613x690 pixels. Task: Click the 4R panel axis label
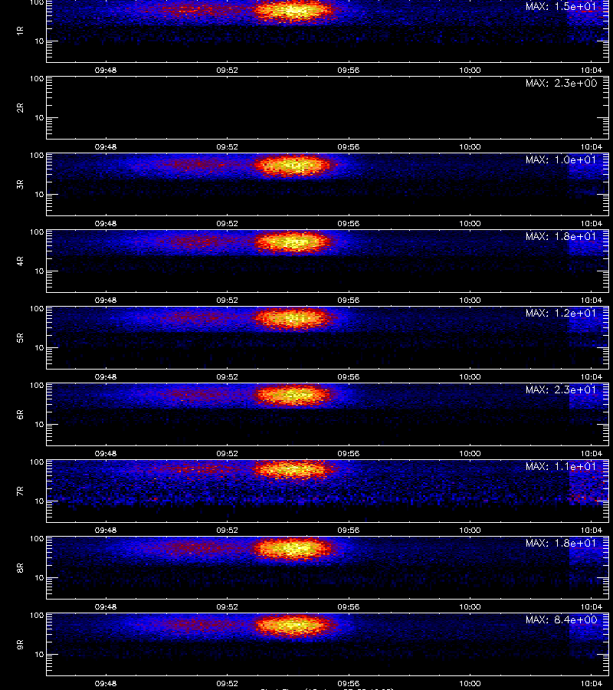coord(20,261)
